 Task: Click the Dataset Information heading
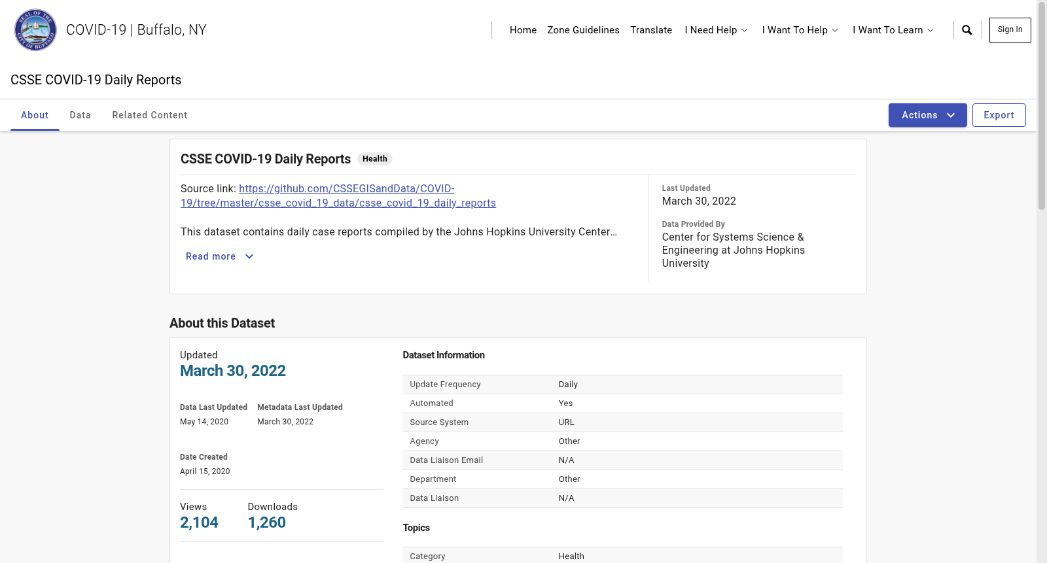coord(444,355)
